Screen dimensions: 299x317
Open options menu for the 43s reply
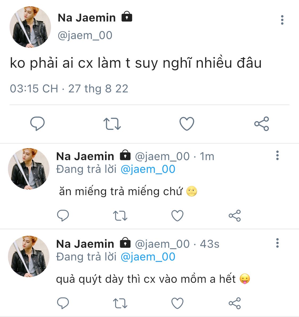coord(277,243)
